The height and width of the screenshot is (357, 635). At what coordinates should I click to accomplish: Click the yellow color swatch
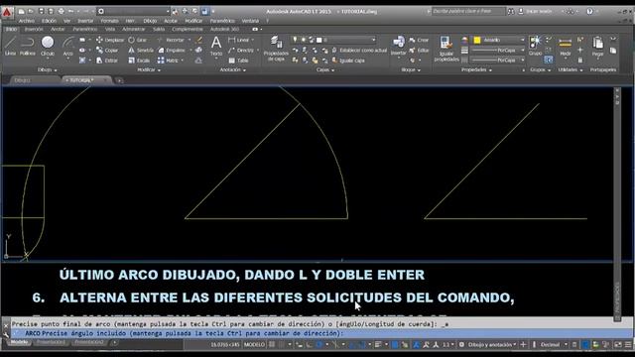pyautogui.click(x=477, y=40)
